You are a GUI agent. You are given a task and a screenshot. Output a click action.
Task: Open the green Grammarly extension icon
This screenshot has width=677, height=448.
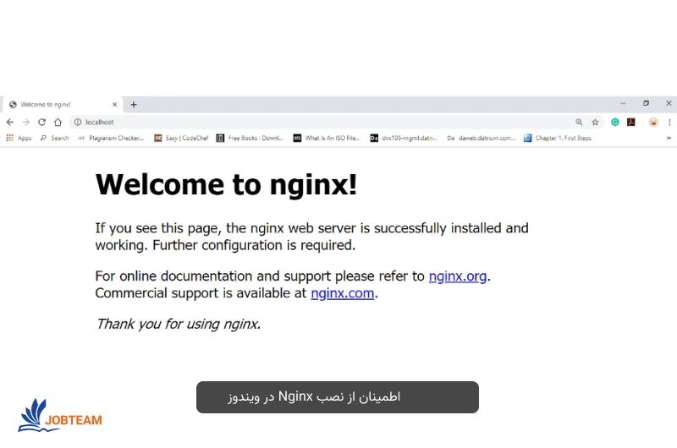(x=615, y=122)
